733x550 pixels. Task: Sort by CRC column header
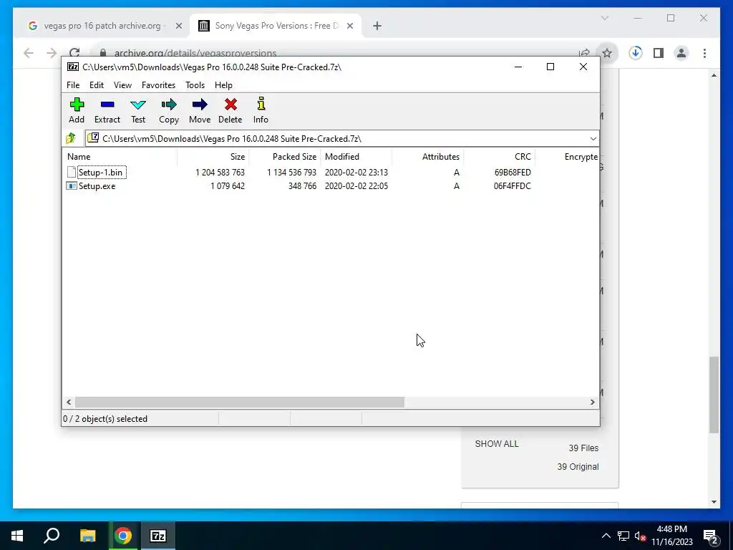[499, 157]
